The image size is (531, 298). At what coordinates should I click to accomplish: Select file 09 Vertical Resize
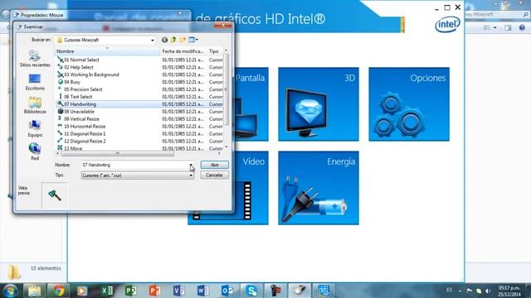[x=81, y=119]
